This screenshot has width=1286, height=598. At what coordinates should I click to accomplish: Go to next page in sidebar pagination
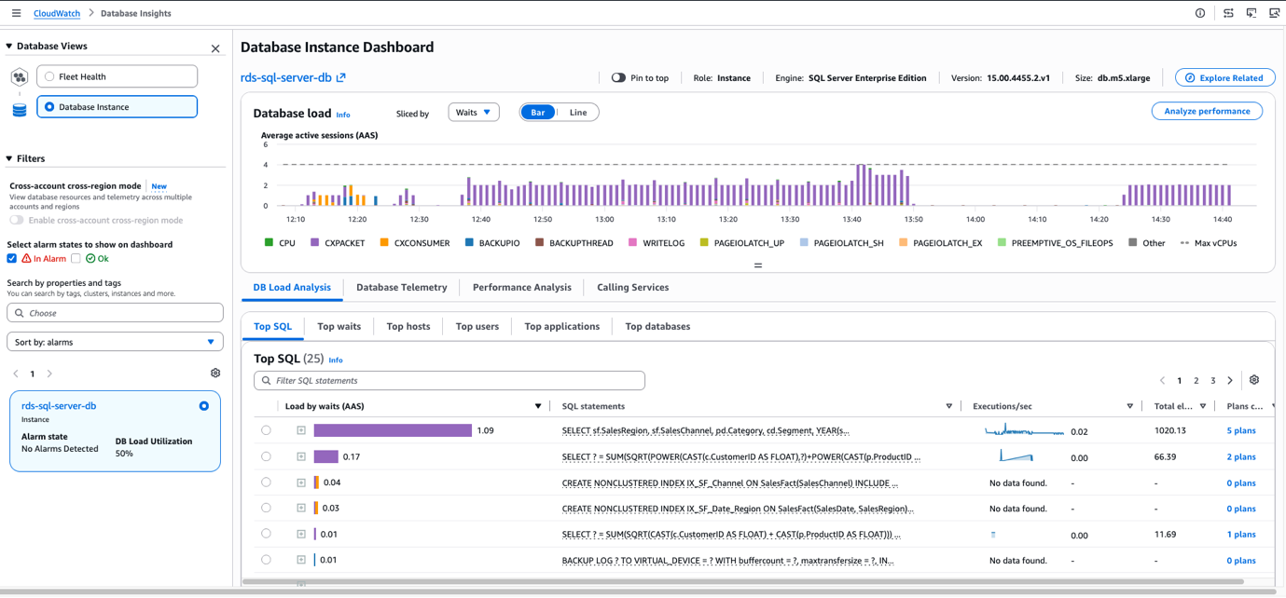(49, 374)
